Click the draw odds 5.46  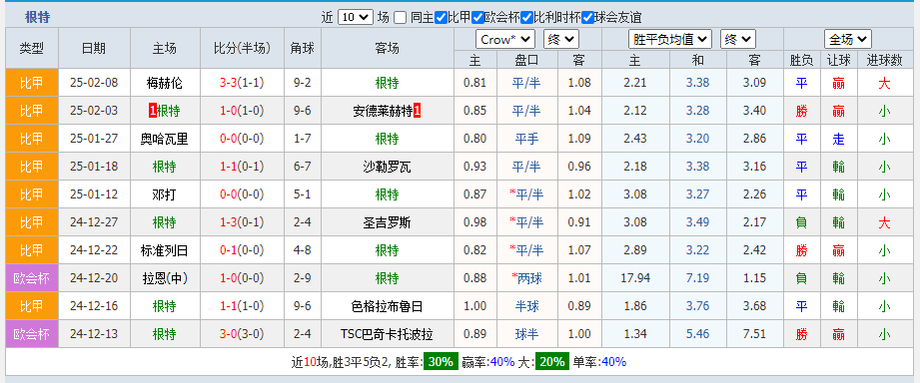click(x=697, y=334)
